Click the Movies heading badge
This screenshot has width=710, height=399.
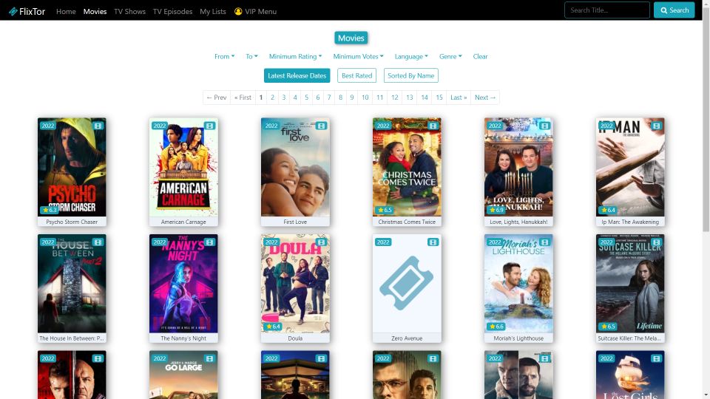tap(351, 38)
